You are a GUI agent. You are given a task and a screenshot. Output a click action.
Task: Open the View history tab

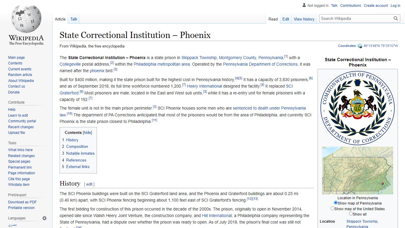coord(304,19)
